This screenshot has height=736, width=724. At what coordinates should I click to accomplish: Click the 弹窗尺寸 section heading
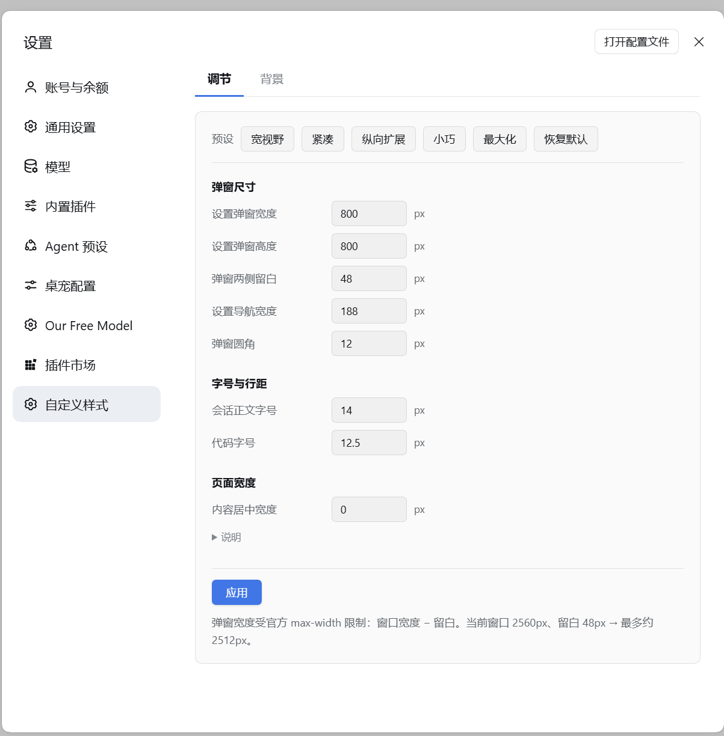point(234,187)
